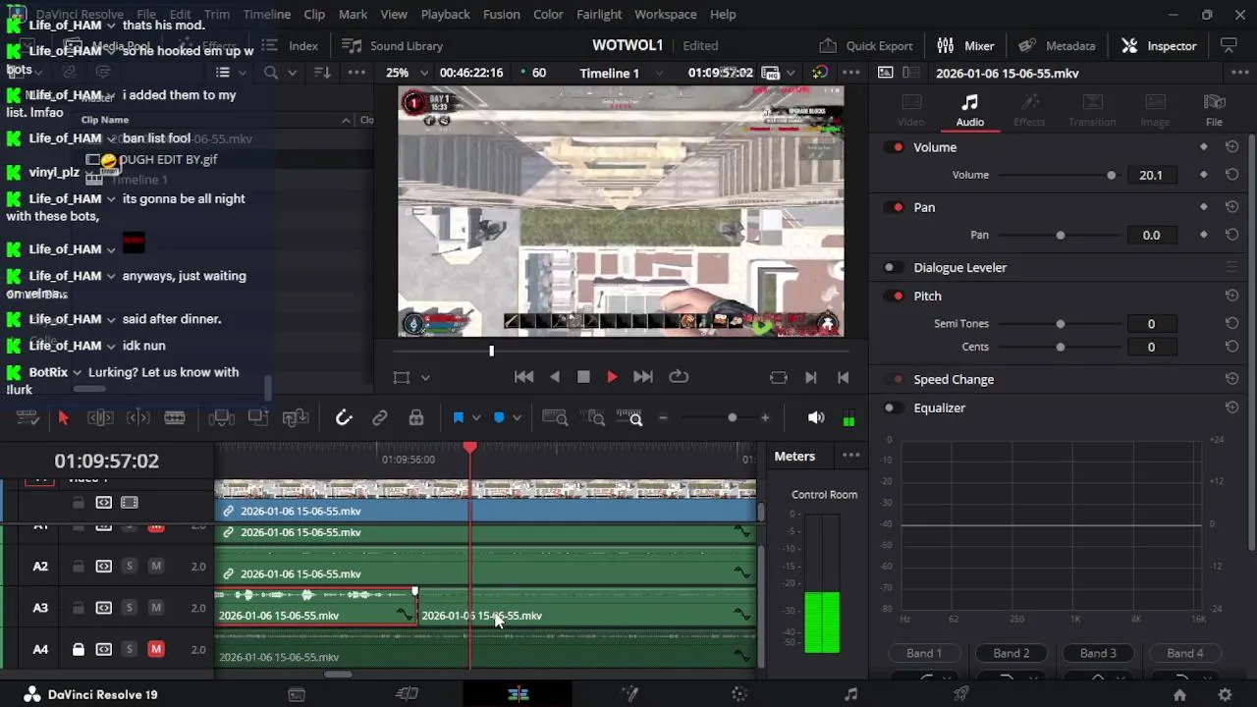
Task: Click the Semi Tones slider handle
Action: tap(1060, 324)
